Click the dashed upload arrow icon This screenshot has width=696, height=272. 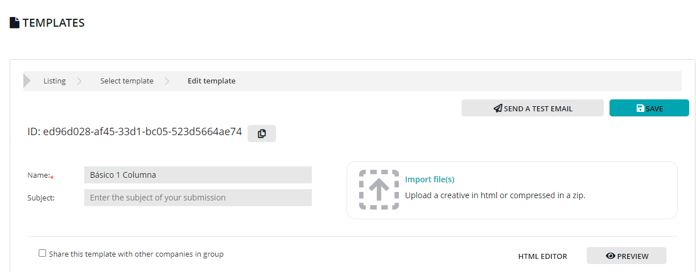coord(379,189)
